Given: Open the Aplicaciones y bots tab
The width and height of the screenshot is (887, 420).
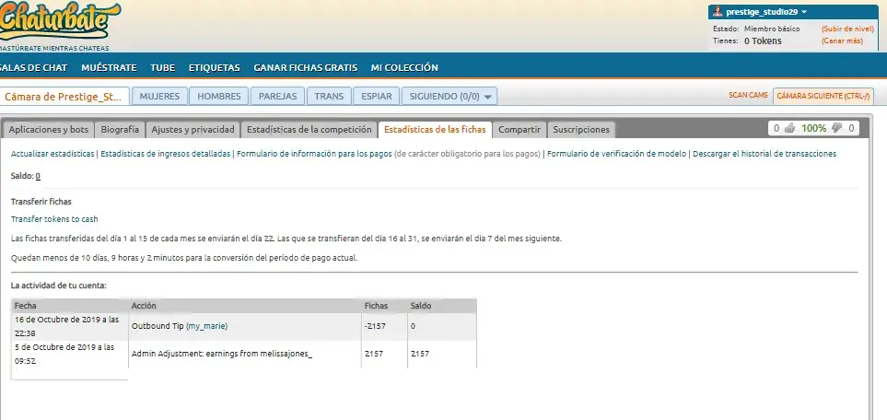Looking at the screenshot, I should (x=49, y=130).
